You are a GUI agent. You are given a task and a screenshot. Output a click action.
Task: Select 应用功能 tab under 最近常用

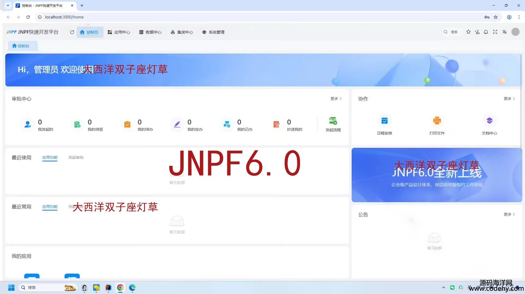[50, 207]
